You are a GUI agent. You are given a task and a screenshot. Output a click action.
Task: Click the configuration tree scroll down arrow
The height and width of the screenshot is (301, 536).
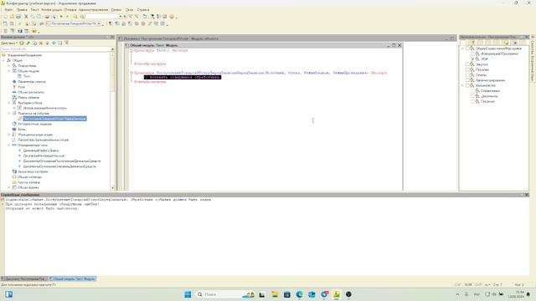[x=113, y=188]
